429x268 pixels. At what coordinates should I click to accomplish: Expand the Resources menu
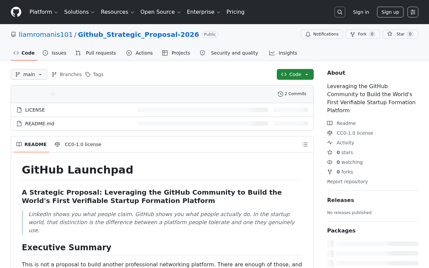point(117,12)
